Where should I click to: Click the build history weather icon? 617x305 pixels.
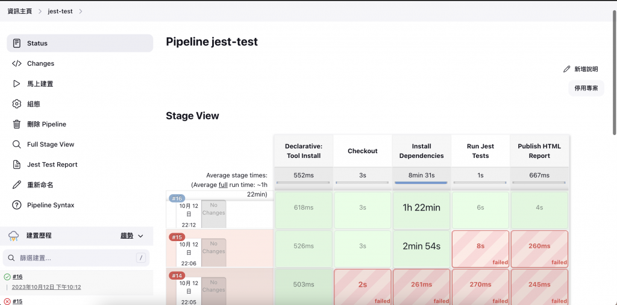[13, 236]
